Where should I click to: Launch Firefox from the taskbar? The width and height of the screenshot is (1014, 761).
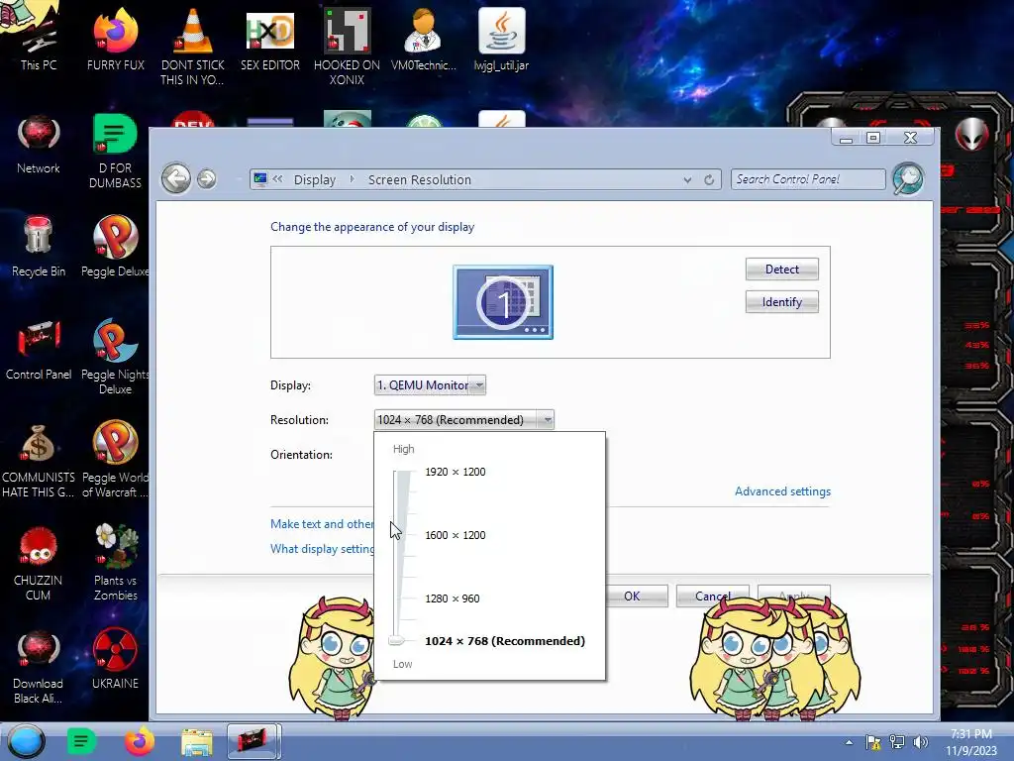click(x=140, y=741)
